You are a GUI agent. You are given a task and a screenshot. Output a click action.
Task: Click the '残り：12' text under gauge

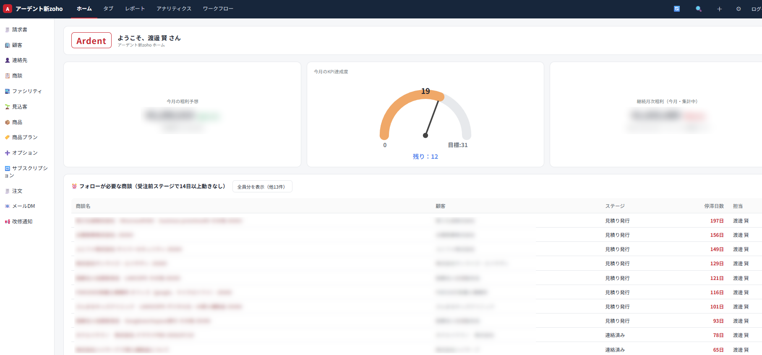click(425, 157)
